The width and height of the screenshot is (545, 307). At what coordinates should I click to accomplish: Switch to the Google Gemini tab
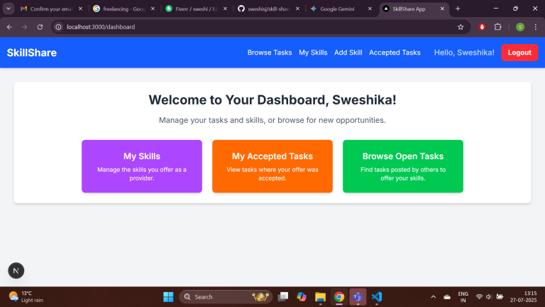pos(339,9)
